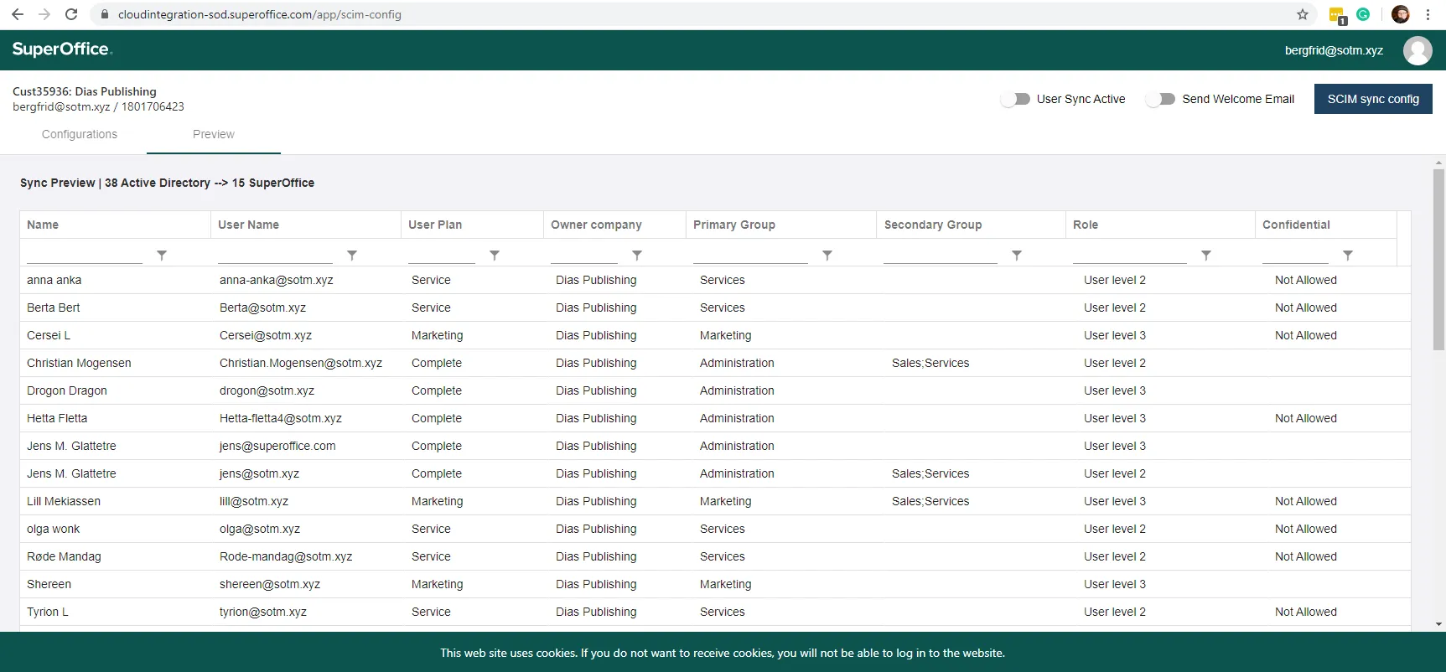Click the Name filter text field
1446x672 pixels.
point(85,255)
